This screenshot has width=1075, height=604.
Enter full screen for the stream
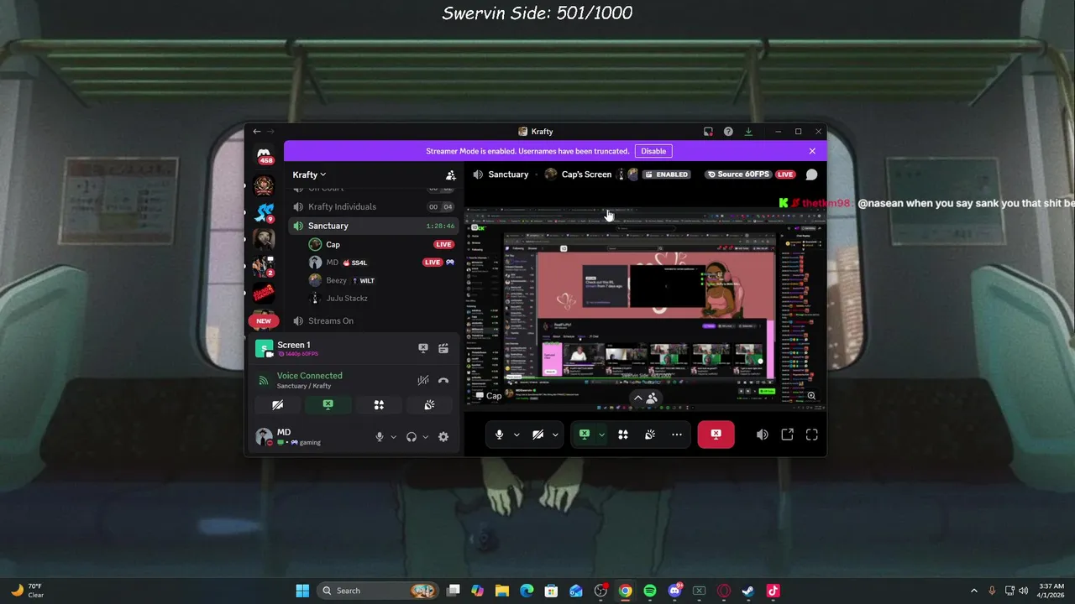[812, 435]
